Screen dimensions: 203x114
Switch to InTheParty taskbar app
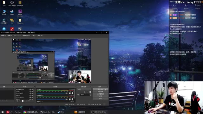tap(14, 112)
